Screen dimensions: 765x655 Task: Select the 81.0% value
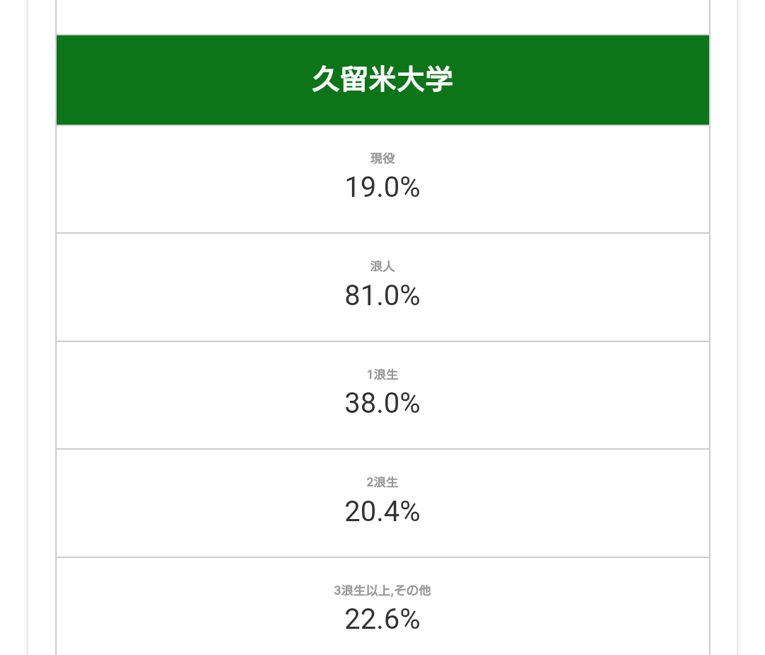pyautogui.click(x=382, y=296)
